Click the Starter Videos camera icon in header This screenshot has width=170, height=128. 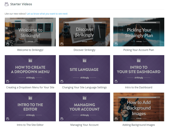coord(7,4)
